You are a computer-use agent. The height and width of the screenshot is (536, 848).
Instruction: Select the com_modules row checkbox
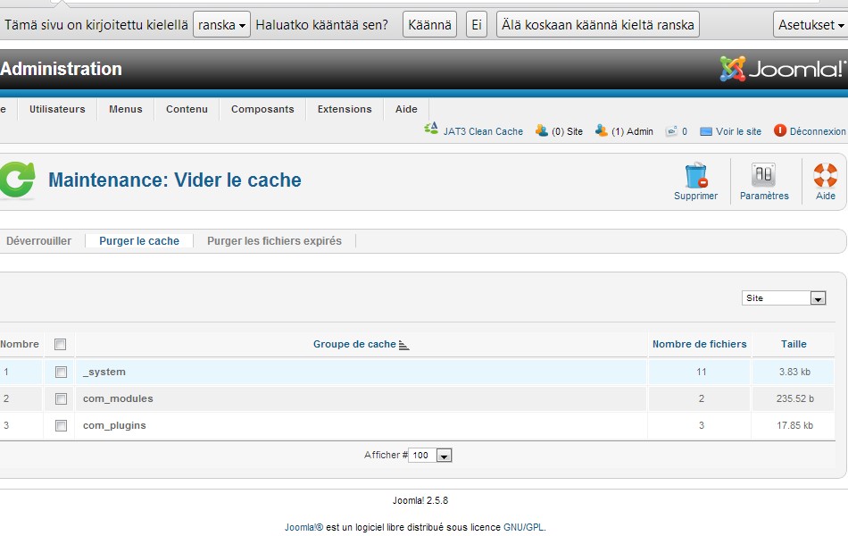pos(61,398)
